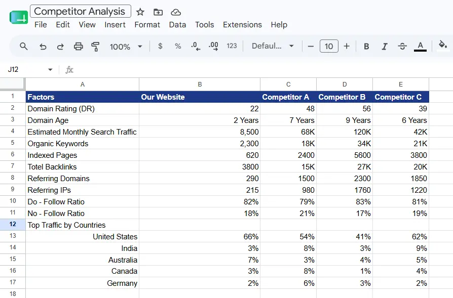
Task: Expand the name box dropdown arrow
Action: coord(50,69)
